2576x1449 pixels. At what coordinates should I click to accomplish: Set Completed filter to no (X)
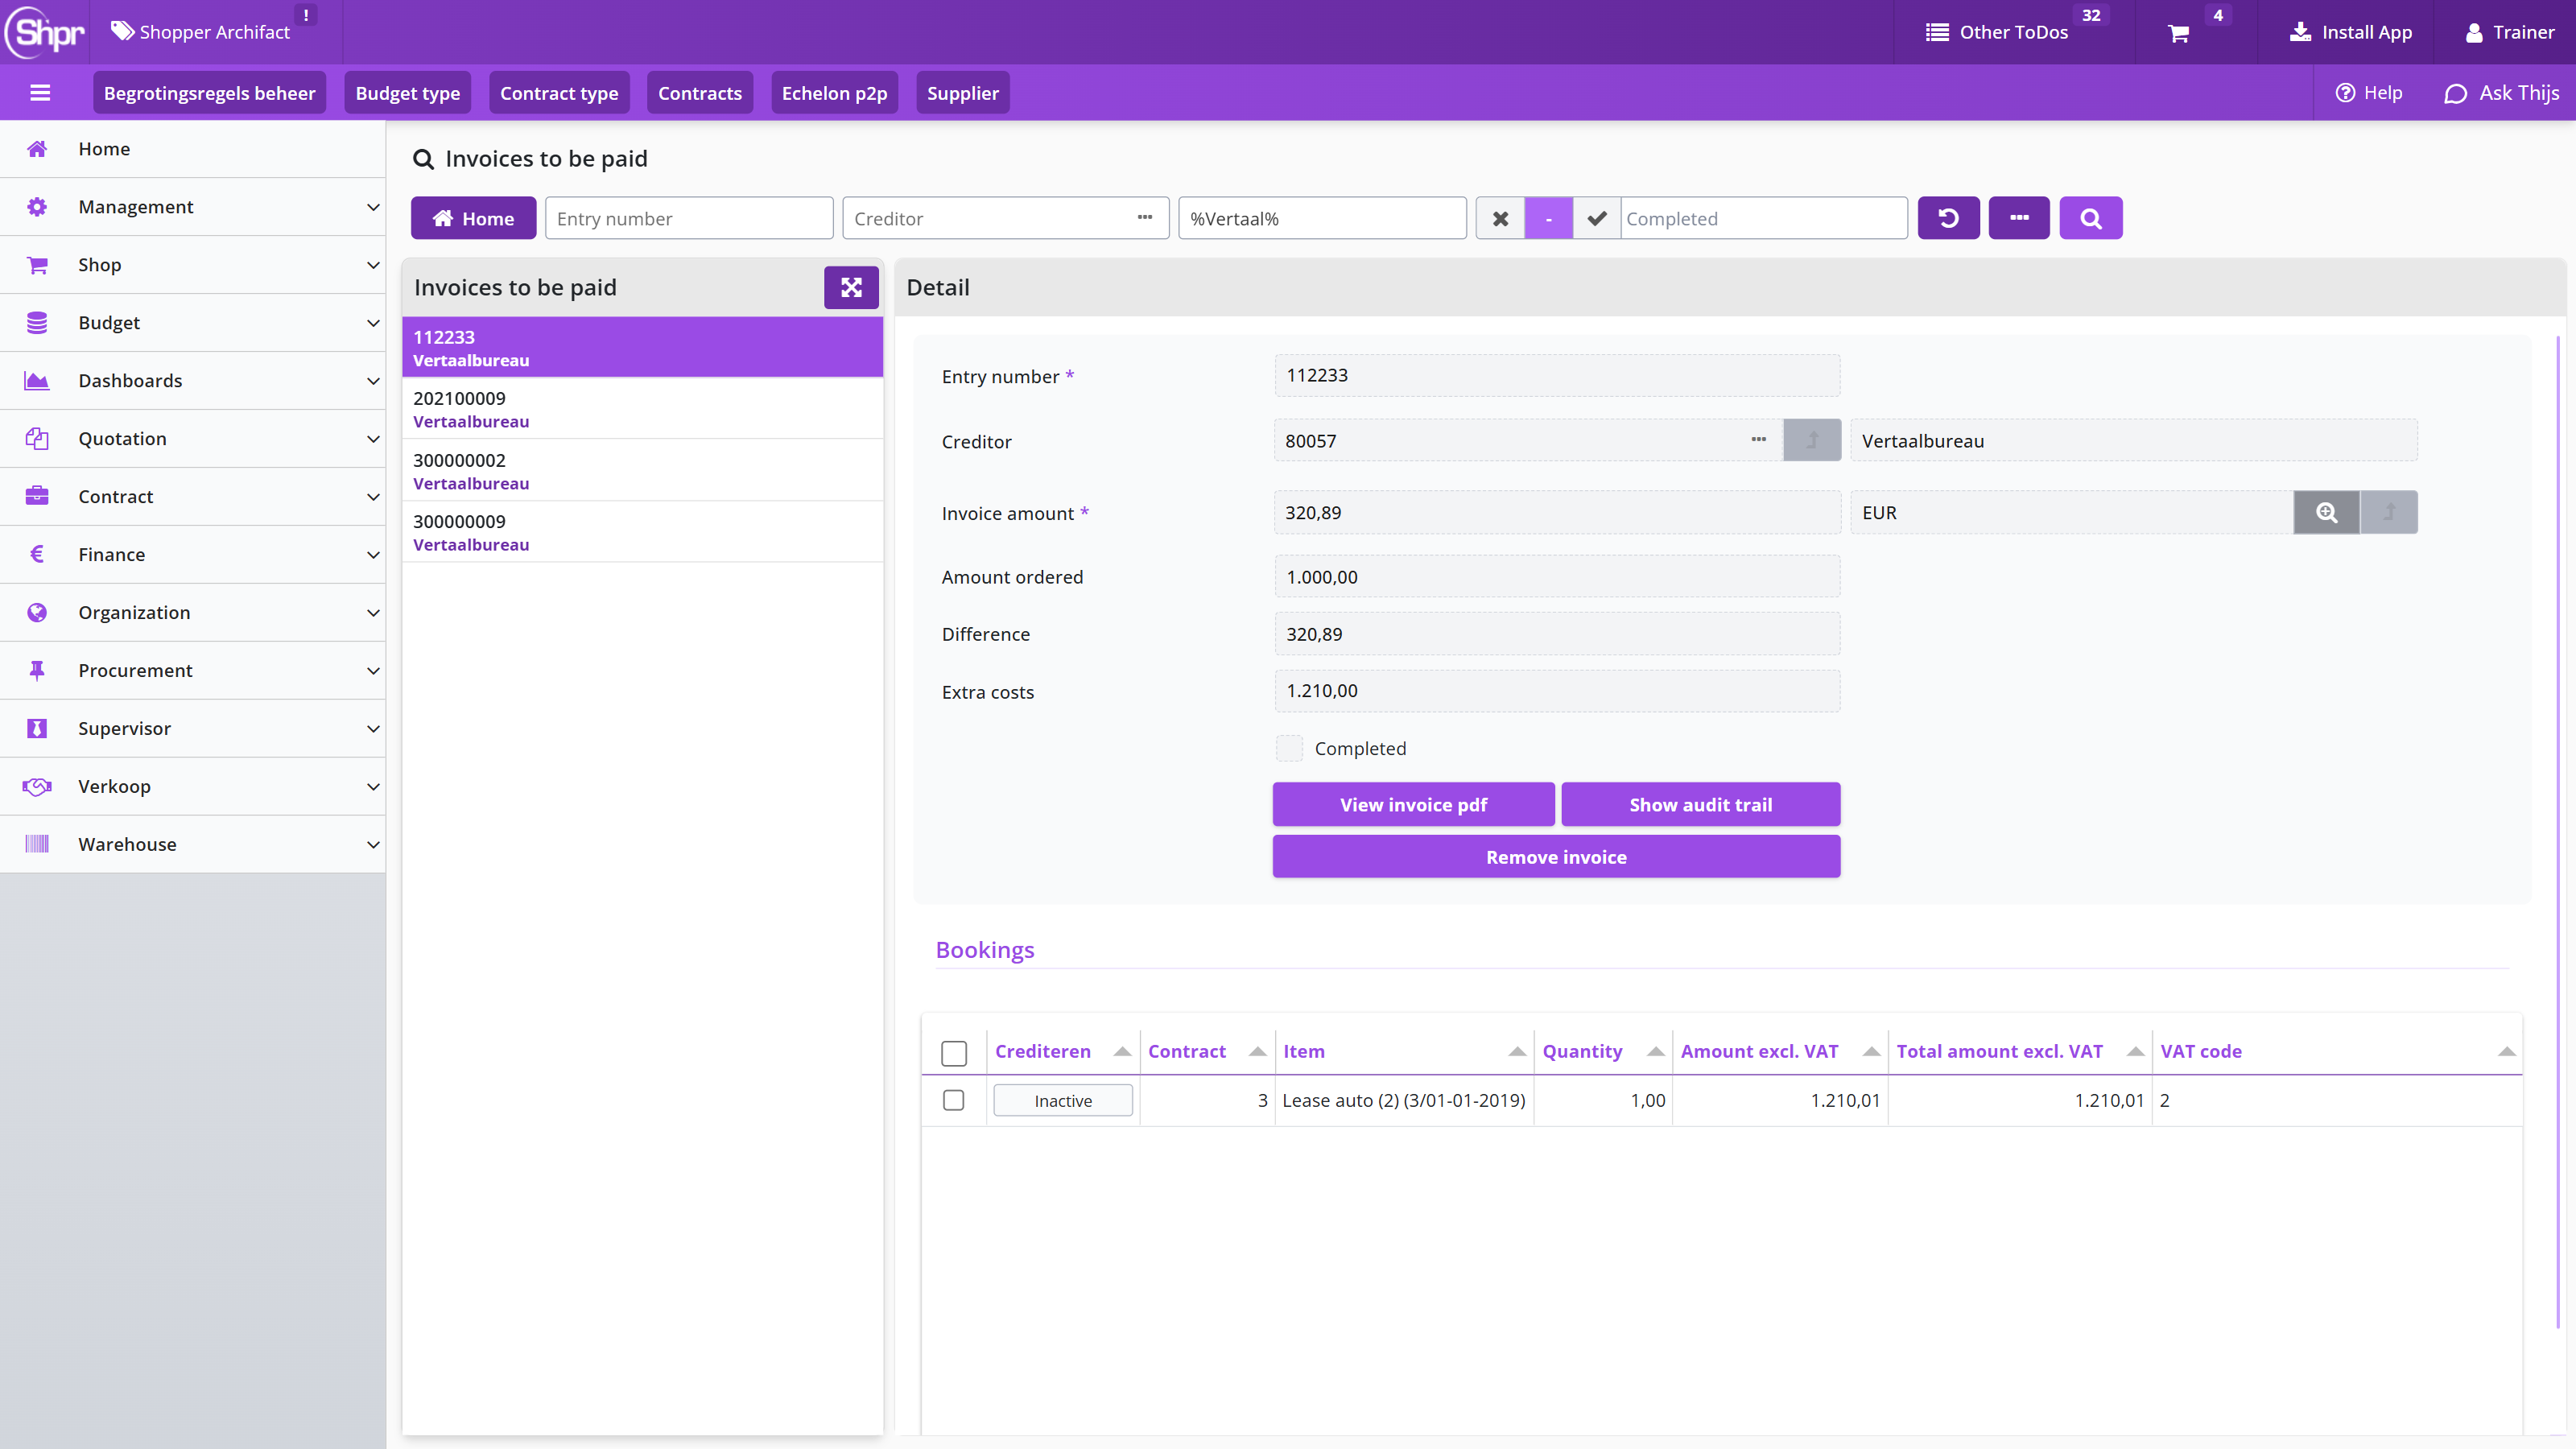tap(1500, 218)
